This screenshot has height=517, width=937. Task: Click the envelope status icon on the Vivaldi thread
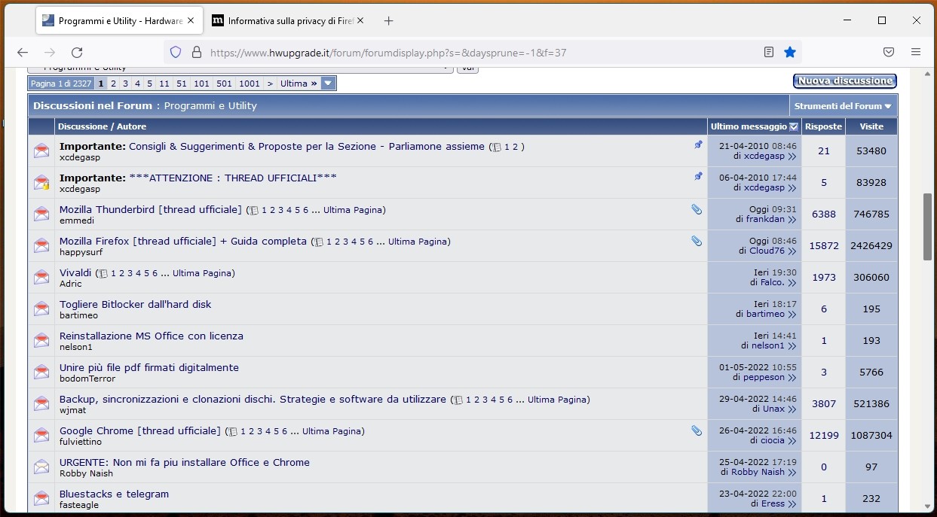point(41,277)
